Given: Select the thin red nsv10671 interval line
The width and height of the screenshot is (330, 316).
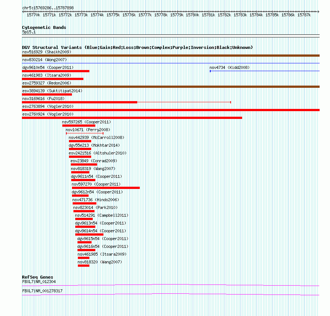Looking at the screenshot, I should [85, 133].
